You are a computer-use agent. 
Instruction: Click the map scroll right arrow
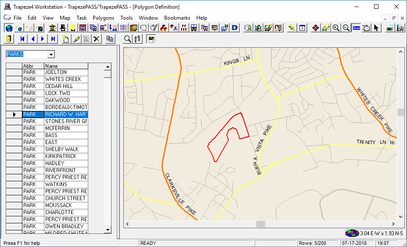coord(393,224)
